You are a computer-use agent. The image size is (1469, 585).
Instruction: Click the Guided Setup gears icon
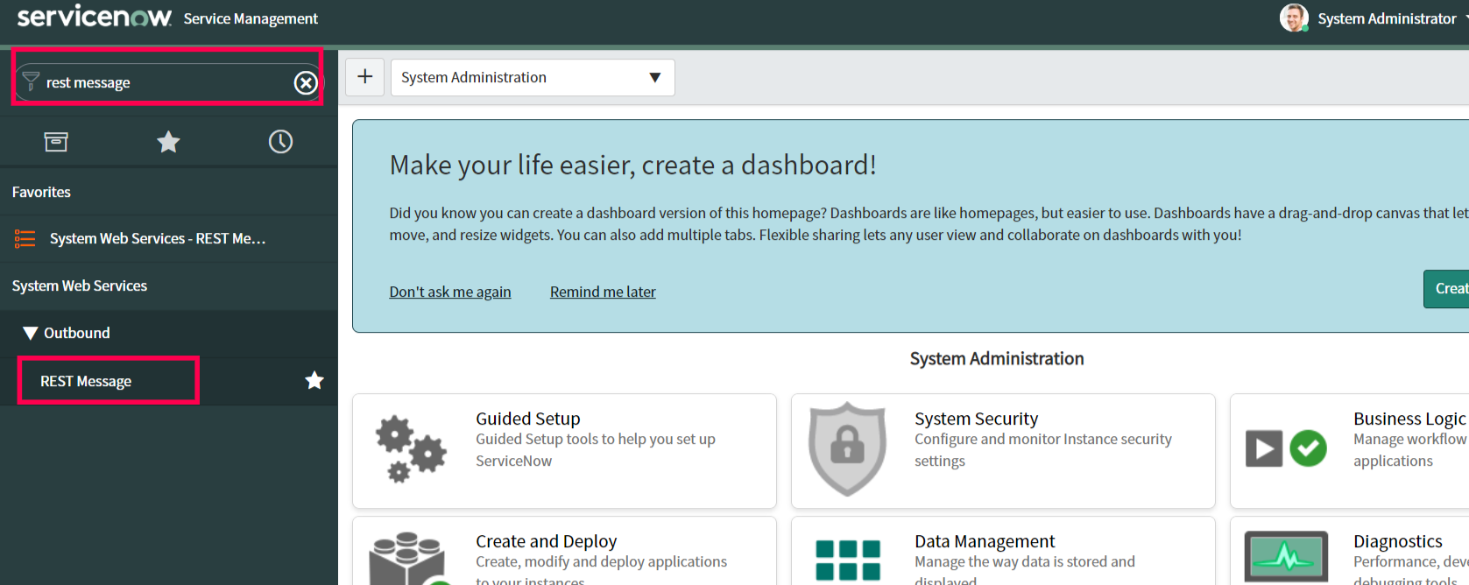(x=410, y=449)
